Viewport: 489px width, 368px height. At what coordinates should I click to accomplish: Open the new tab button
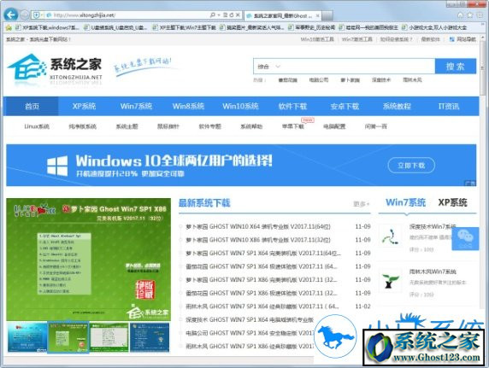coord(327,15)
